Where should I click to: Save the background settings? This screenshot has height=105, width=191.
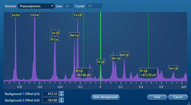(157, 97)
